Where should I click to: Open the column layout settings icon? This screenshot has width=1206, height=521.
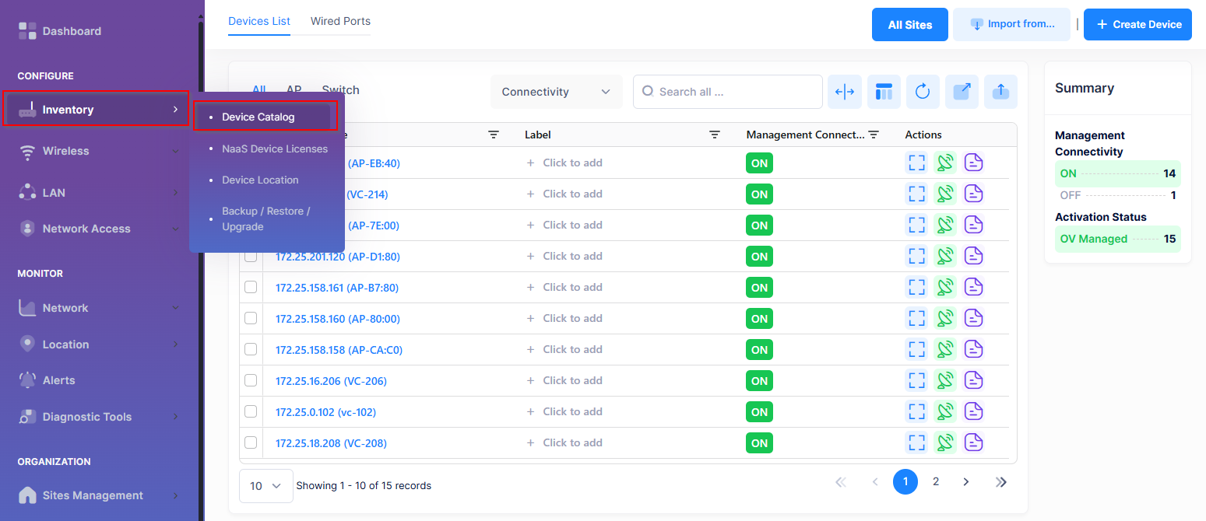(x=884, y=92)
